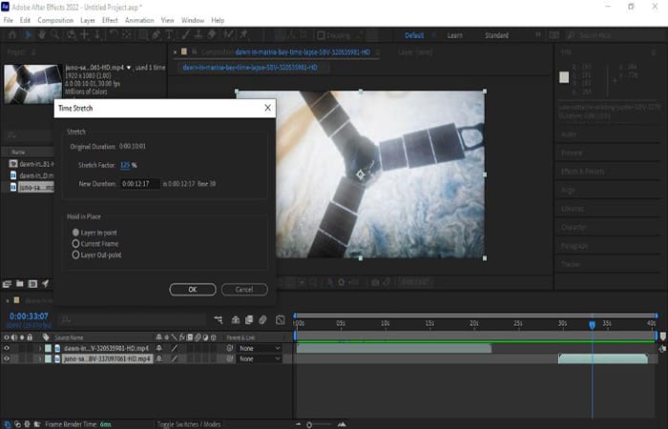This screenshot has height=429, width=668.
Task: Open the Parent dropdown for dawn-in layer
Action: [x=260, y=348]
